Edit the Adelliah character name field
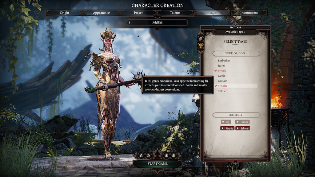315x177 pixels. pyautogui.click(x=157, y=22)
